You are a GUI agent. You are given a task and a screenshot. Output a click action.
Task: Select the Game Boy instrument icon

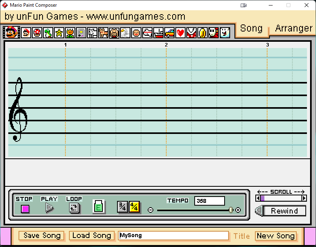tap(81, 33)
